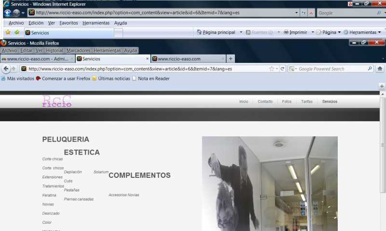The height and width of the screenshot is (231, 386).
Task: Open the Página toolbar dropdown
Action: tap(329, 32)
